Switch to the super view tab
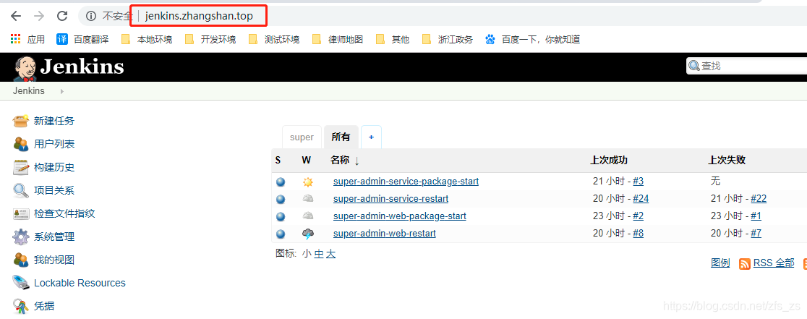The width and height of the screenshot is (807, 319). coord(302,137)
